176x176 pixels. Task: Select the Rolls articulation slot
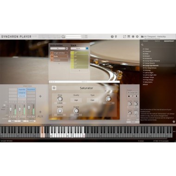59,57
